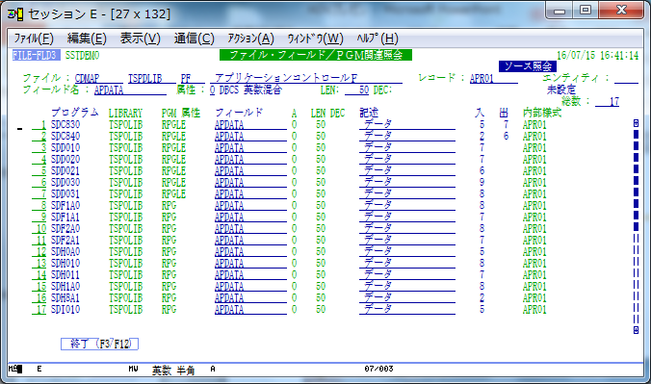Select the option field for row 4 SDD020
The width and height of the screenshot is (651, 384).
tap(39, 159)
